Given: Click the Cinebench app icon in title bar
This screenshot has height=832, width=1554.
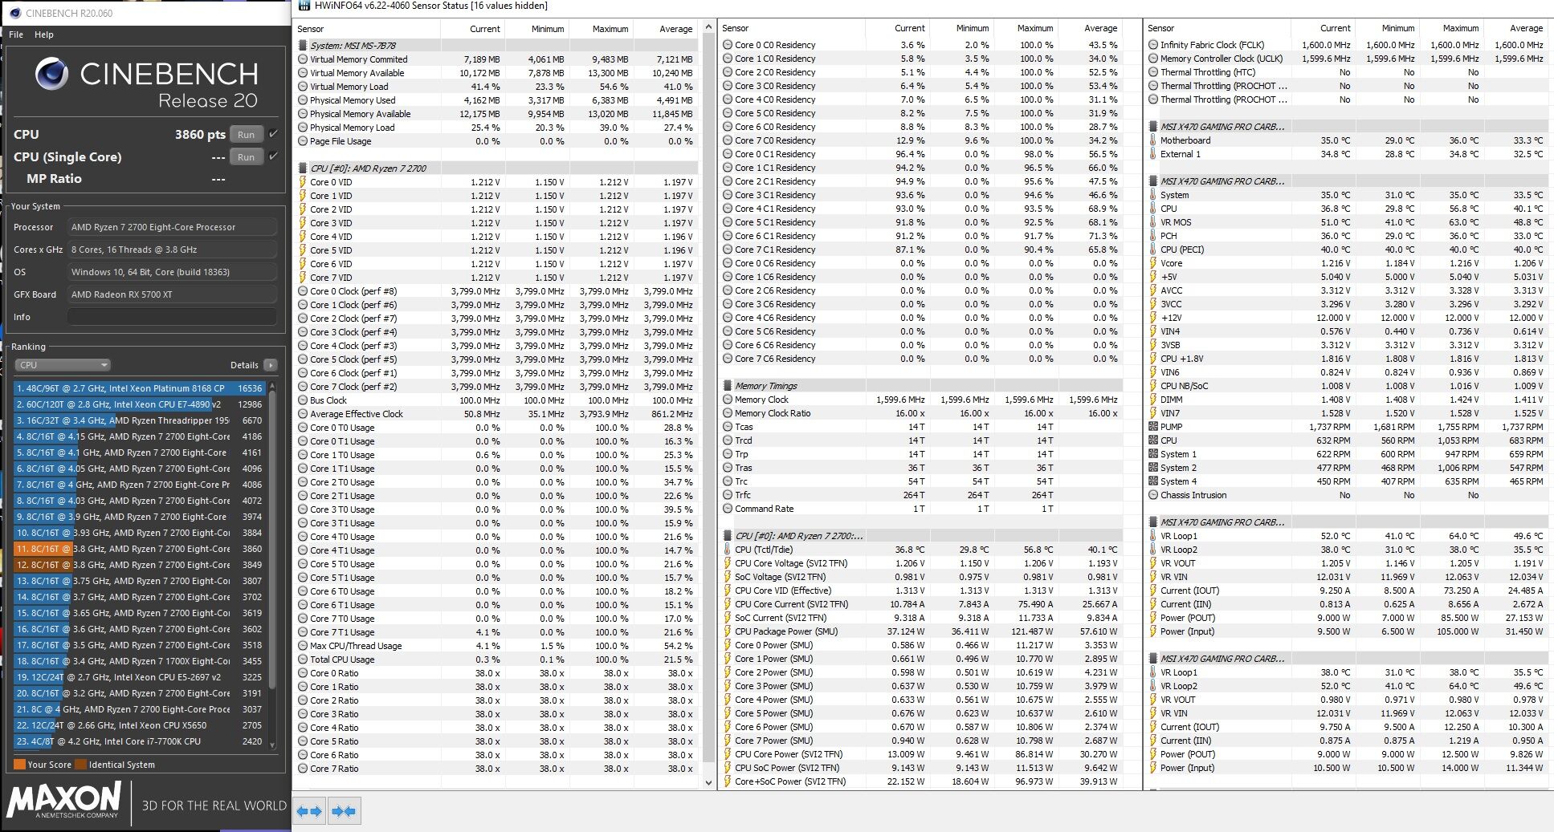Looking at the screenshot, I should [14, 13].
